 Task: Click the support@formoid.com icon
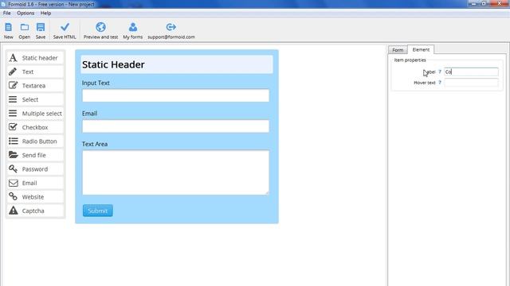tap(171, 27)
